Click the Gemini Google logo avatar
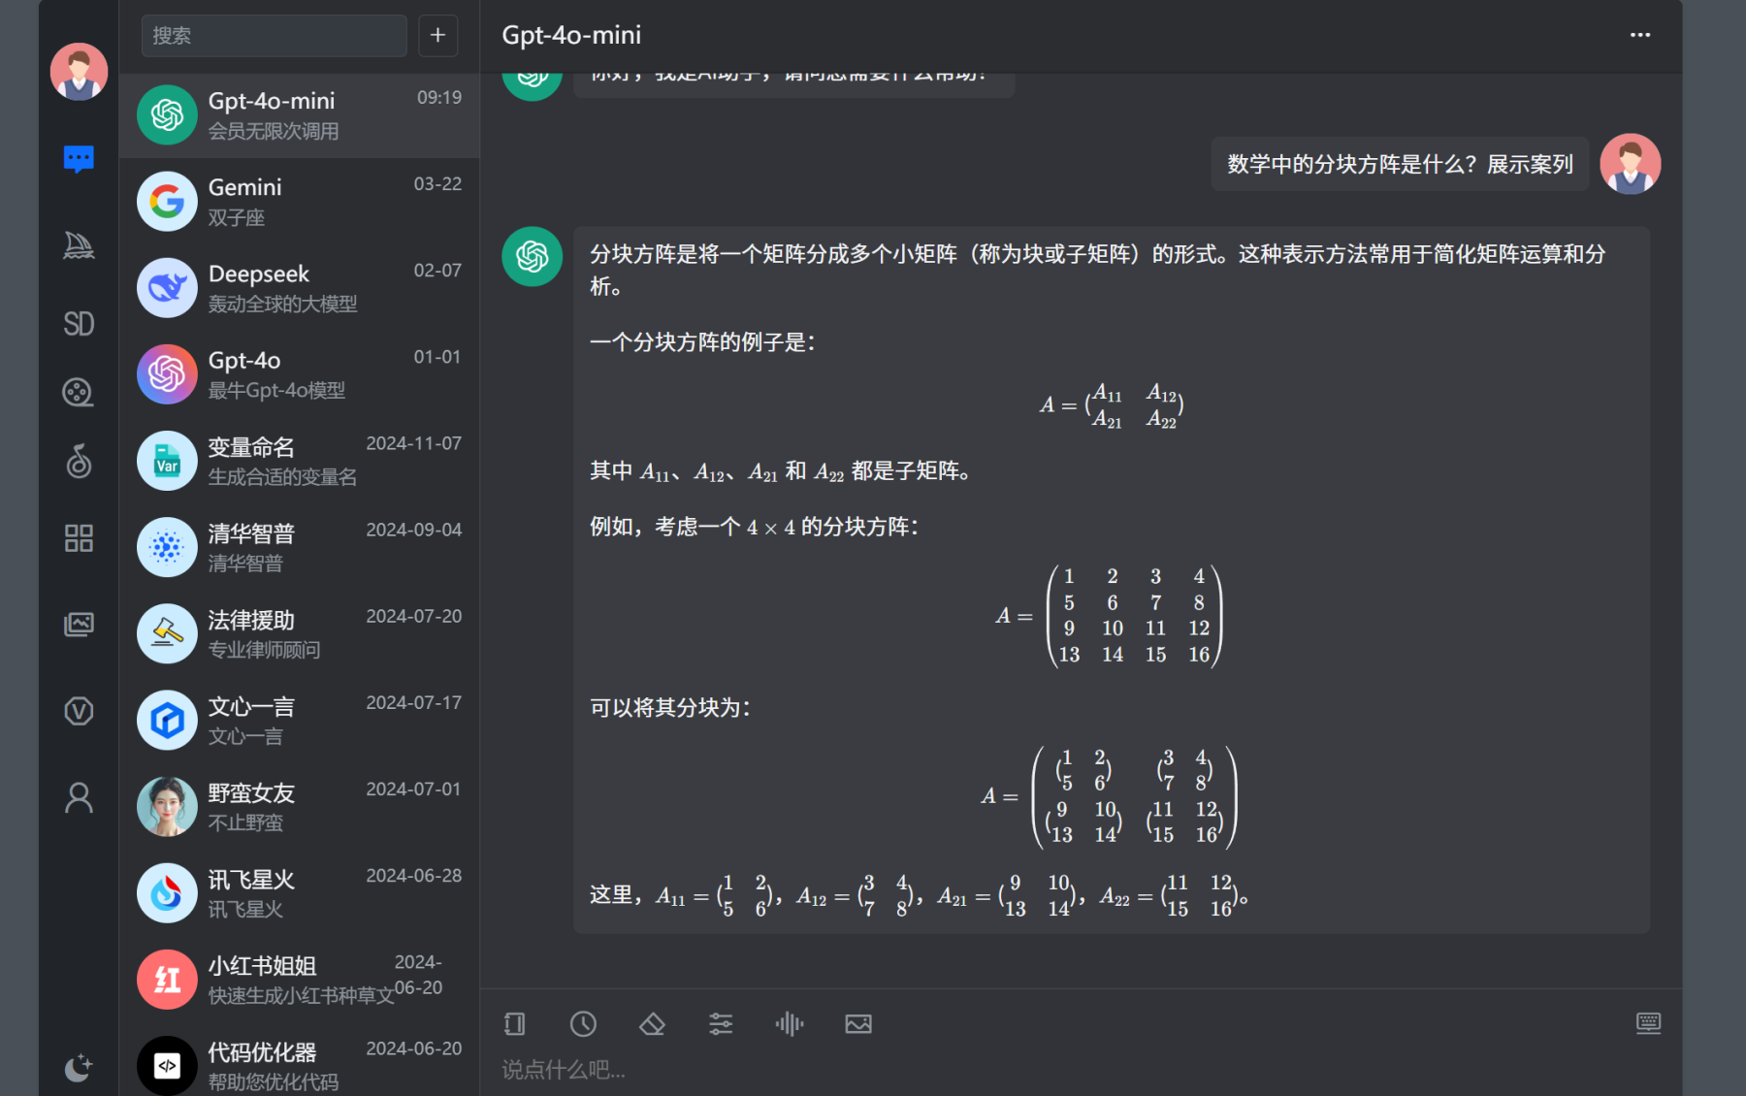This screenshot has width=1746, height=1096. coord(167,201)
